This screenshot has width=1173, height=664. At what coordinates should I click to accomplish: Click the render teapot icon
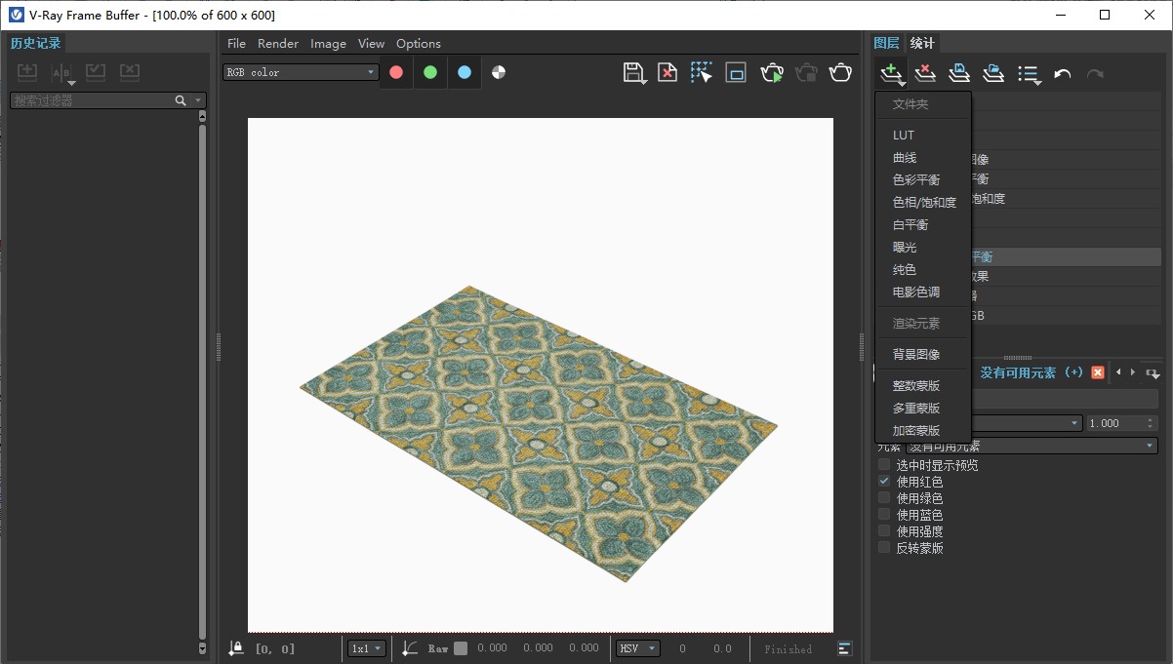tap(840, 72)
